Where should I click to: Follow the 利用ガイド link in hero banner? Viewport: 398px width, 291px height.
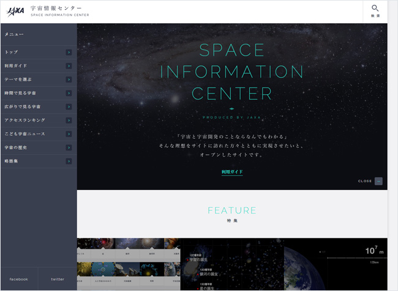tap(232, 172)
